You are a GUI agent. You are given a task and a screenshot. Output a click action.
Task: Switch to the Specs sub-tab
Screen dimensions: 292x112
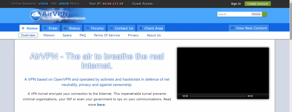[x=67, y=35]
